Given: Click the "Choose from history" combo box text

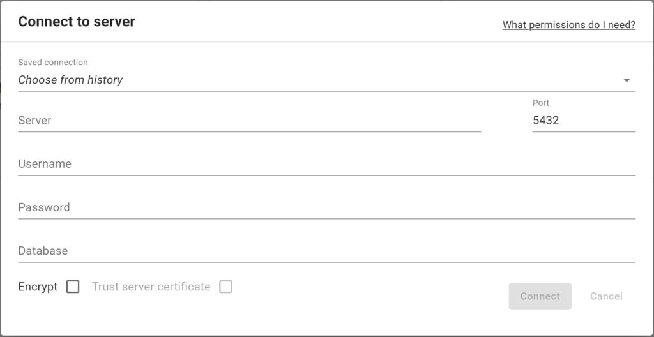Looking at the screenshot, I should pos(70,80).
